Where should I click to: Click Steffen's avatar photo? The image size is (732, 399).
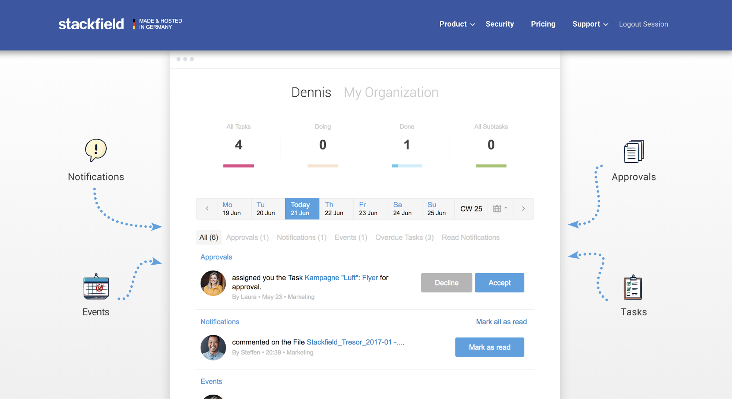pos(213,348)
